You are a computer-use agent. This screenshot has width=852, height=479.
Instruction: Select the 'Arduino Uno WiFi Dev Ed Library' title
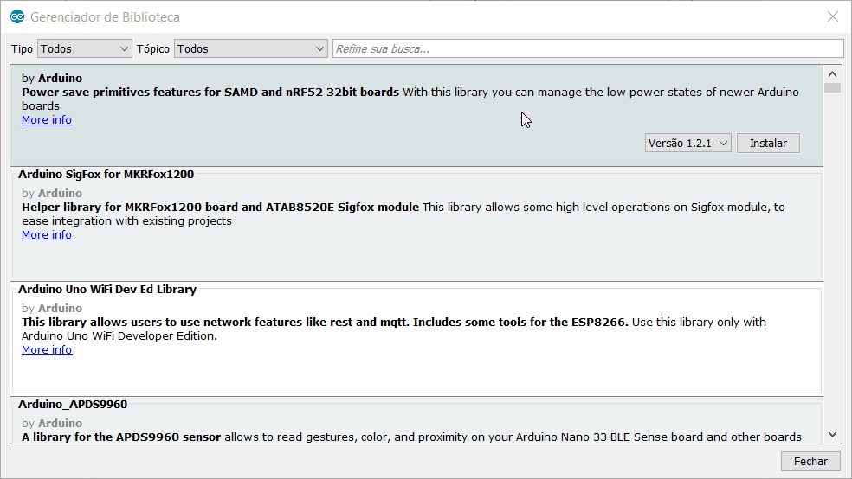[107, 289]
